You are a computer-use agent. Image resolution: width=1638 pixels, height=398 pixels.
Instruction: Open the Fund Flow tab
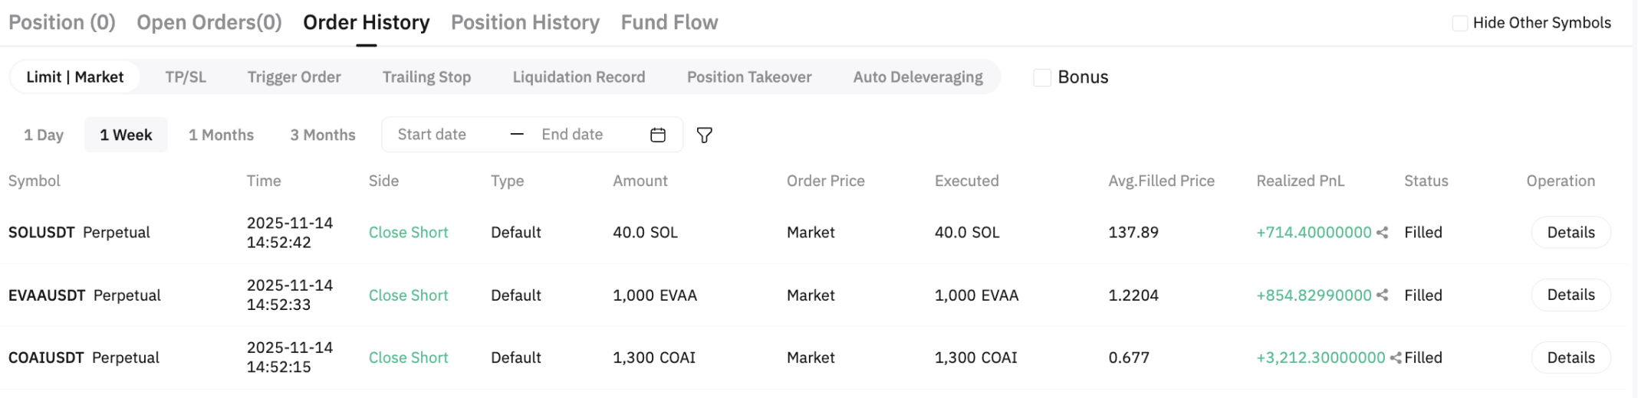[669, 23]
